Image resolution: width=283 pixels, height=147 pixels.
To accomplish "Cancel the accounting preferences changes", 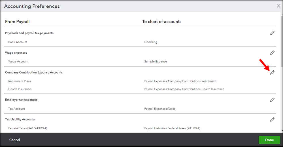I will (x=15, y=140).
